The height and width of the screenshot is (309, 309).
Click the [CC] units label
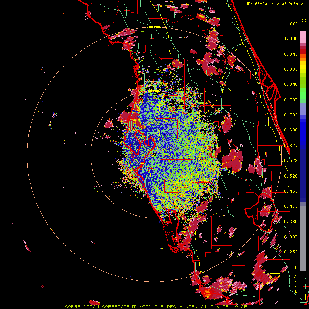coord(293,24)
